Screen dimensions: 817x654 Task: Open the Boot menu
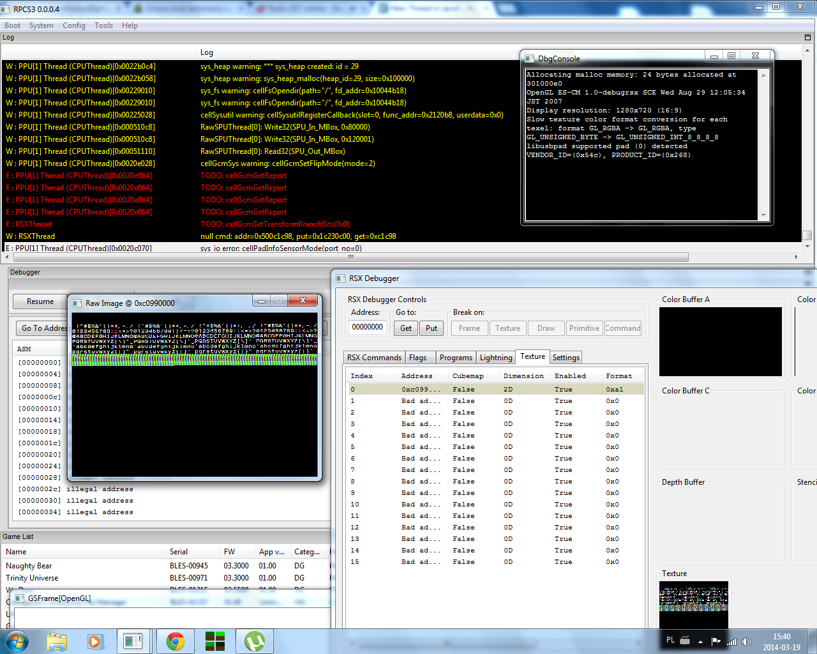pos(12,26)
